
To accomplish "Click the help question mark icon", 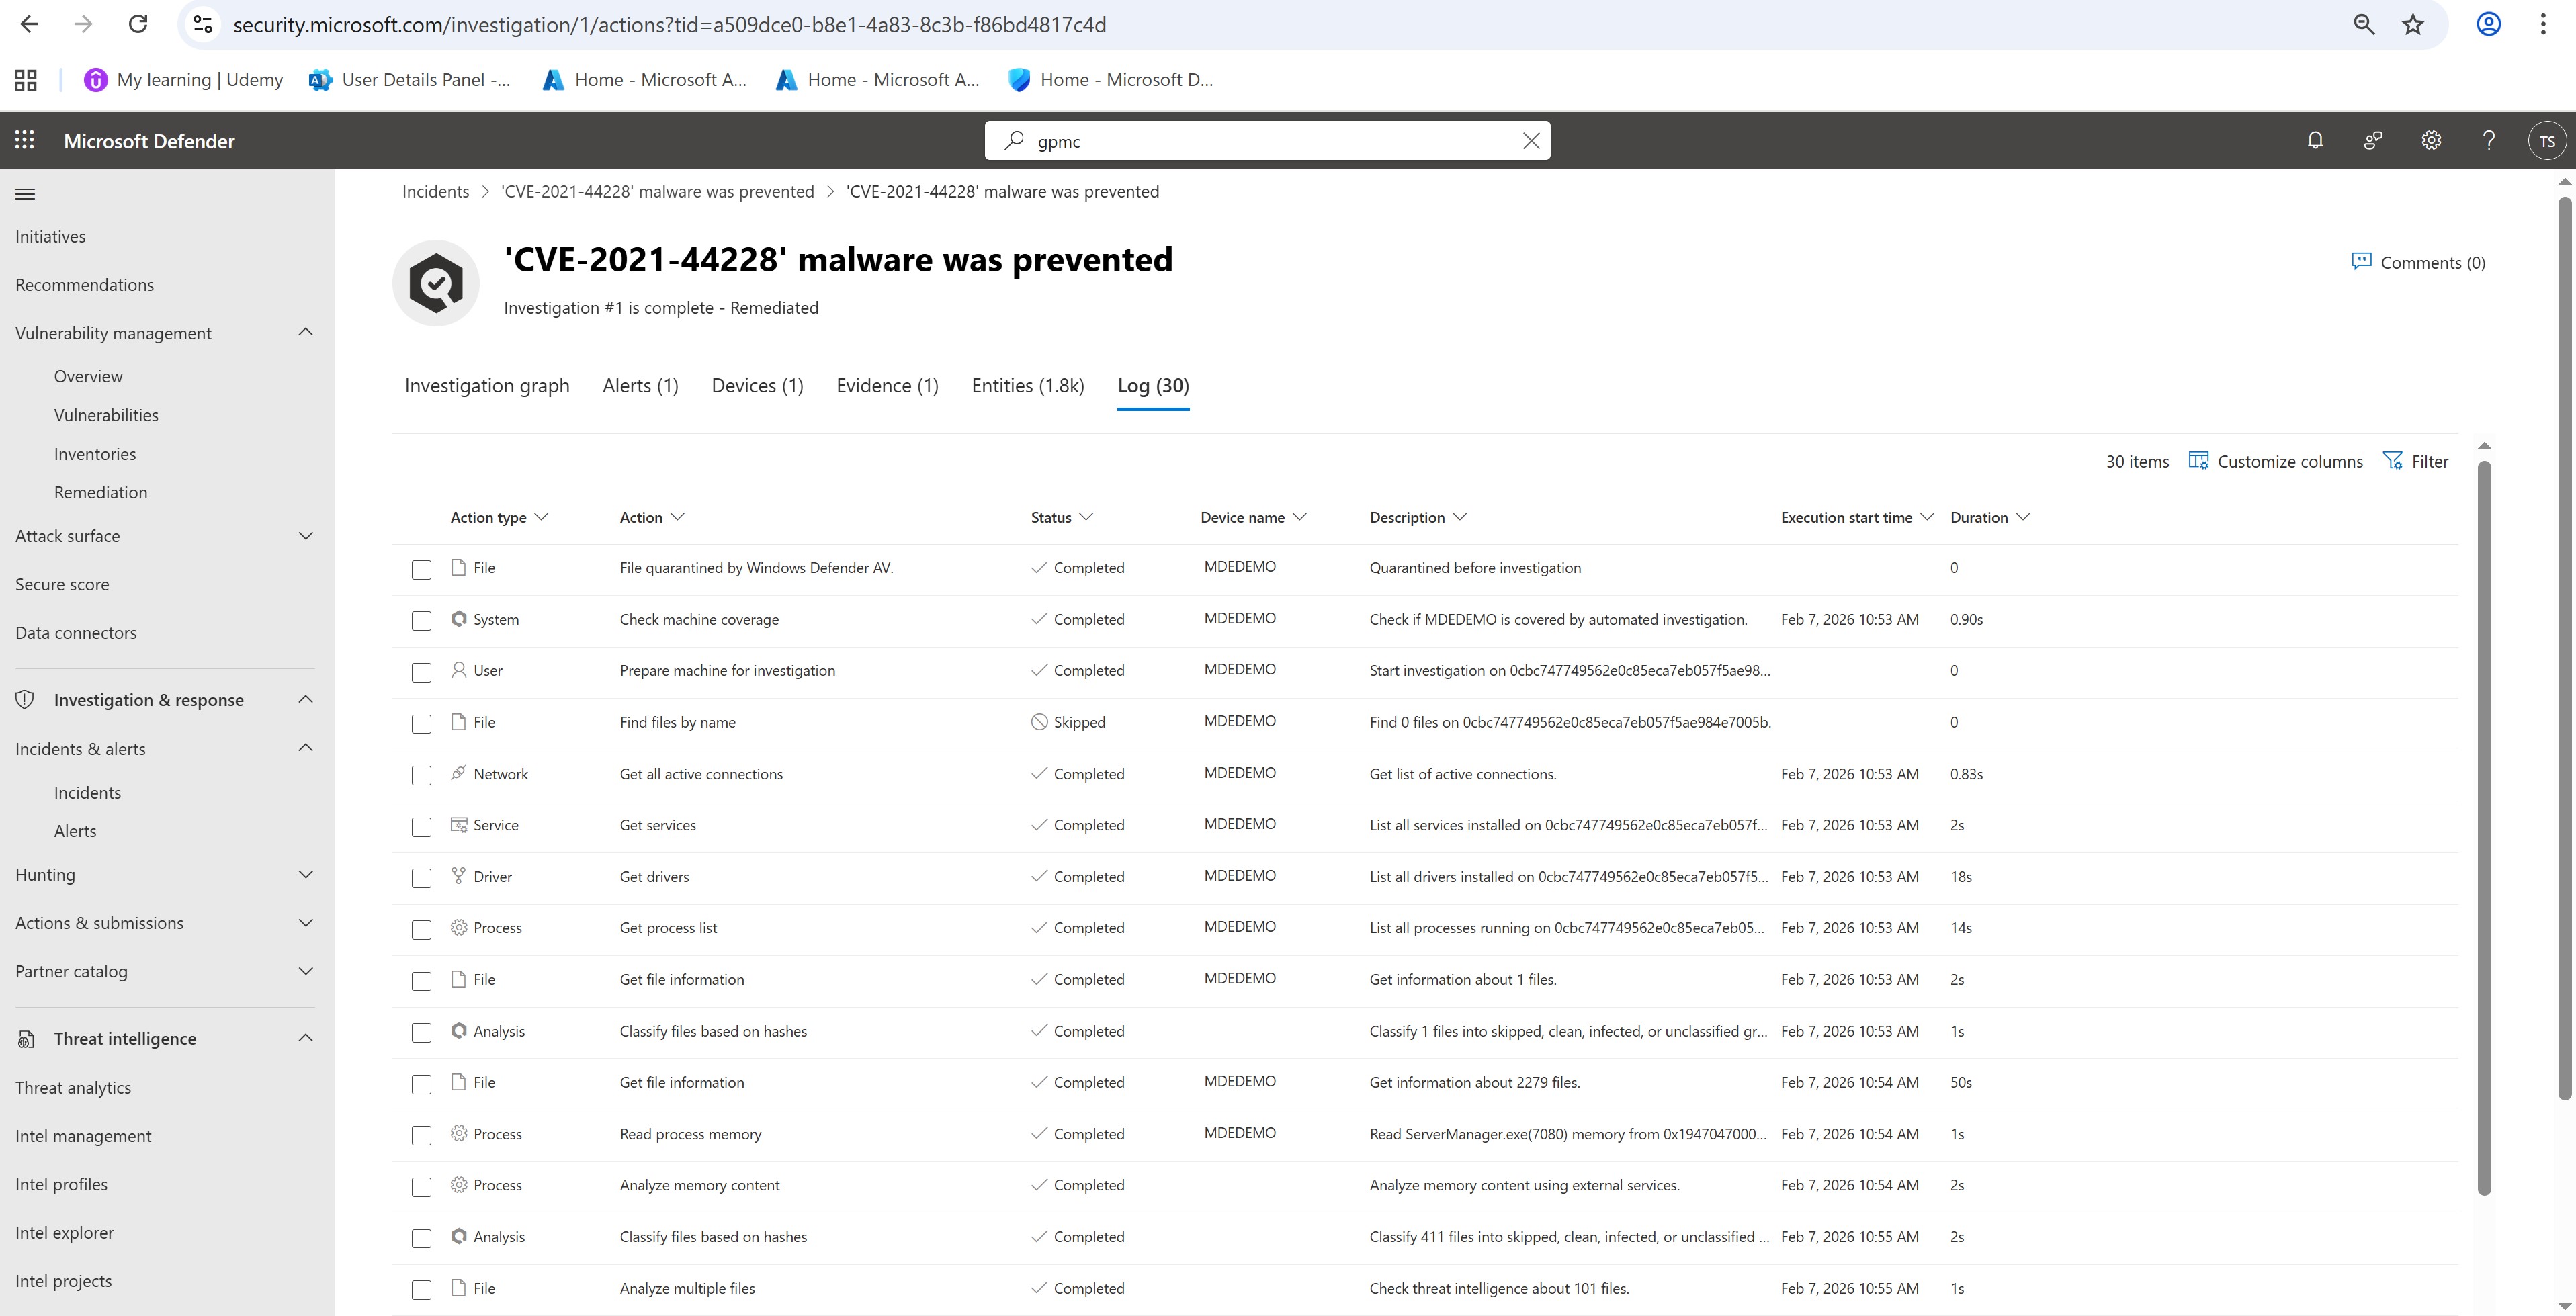I will 2489,141.
